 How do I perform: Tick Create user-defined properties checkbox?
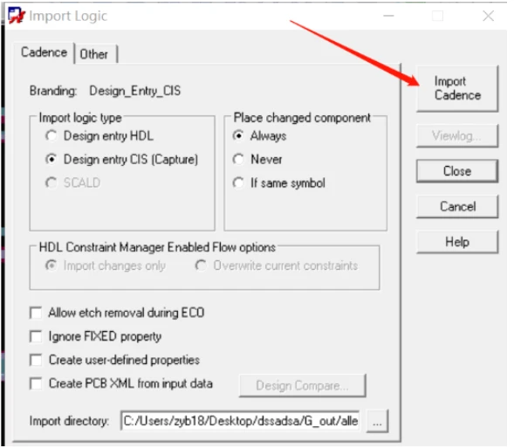[36, 360]
